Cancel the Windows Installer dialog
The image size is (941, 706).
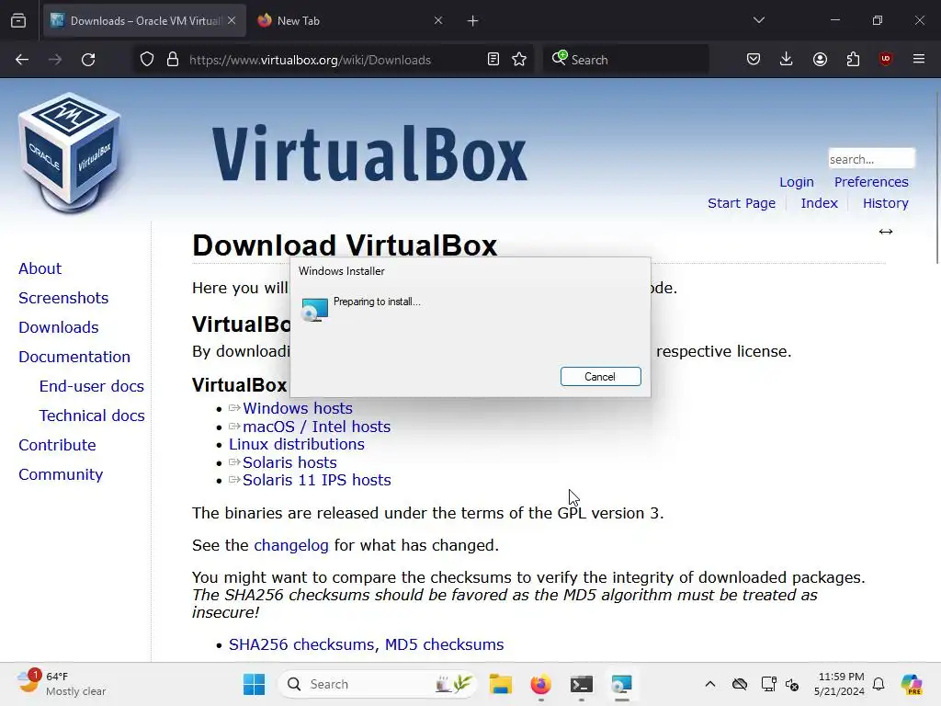pos(601,376)
